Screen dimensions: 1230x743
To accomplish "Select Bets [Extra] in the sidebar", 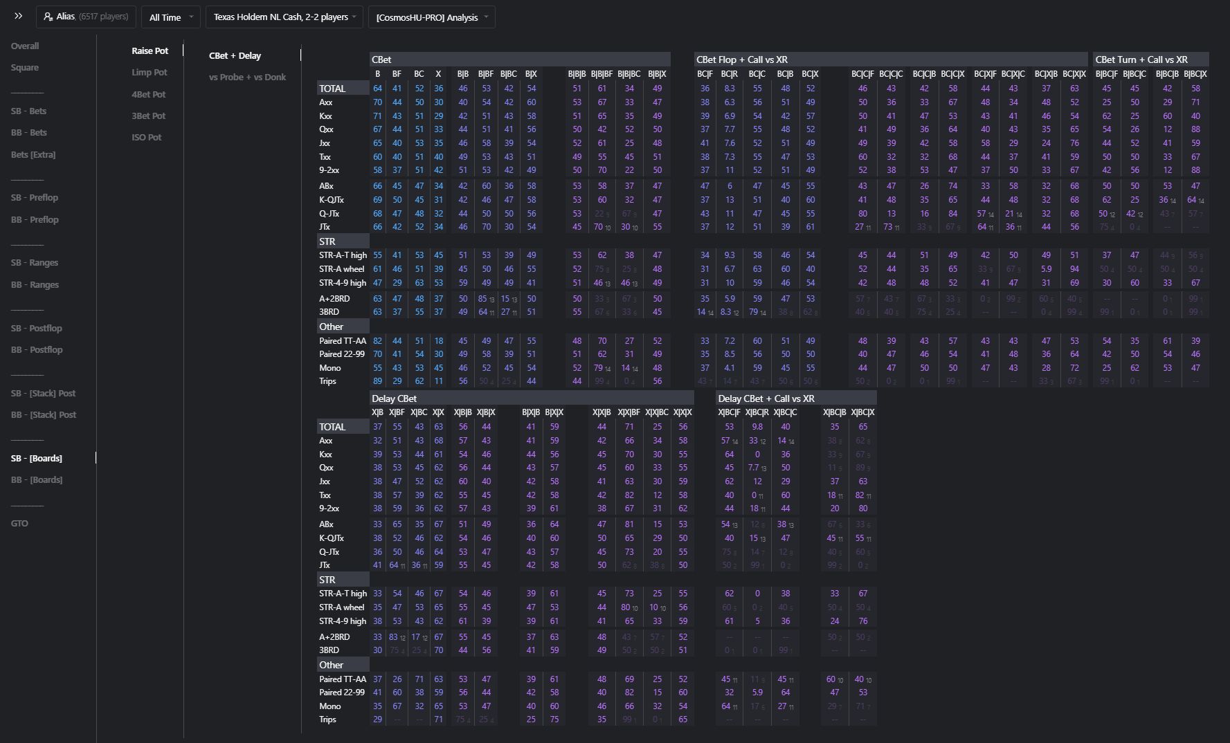I will coord(33,155).
